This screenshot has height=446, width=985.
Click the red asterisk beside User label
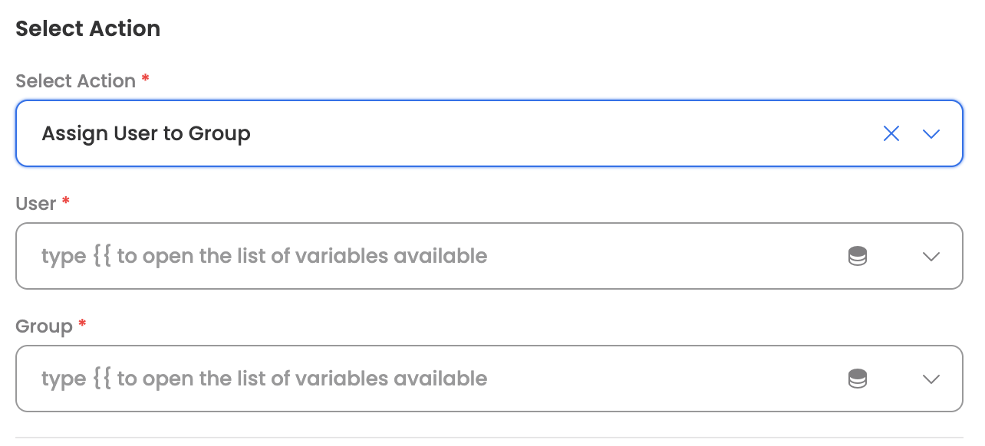click(66, 201)
